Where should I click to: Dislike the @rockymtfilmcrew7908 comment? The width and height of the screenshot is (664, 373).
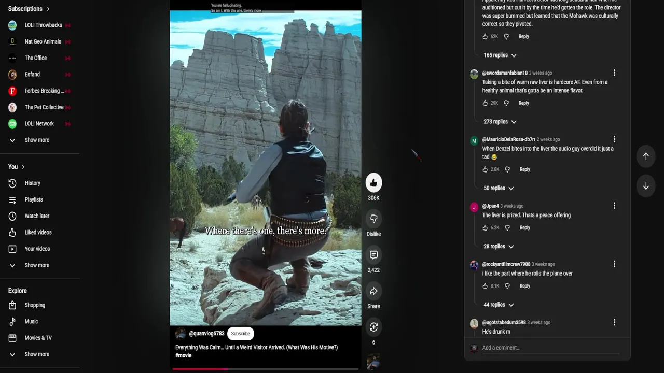point(507,286)
